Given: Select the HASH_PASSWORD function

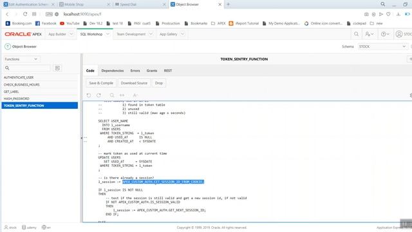Looking at the screenshot, I should pyautogui.click(x=40, y=99).
